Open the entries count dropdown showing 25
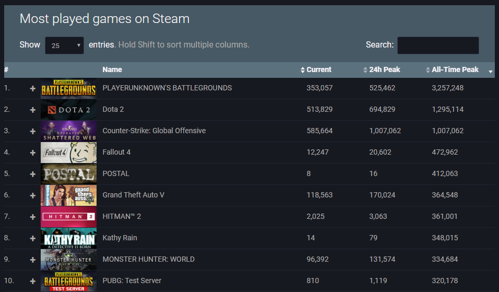The image size is (499, 292). tap(64, 45)
